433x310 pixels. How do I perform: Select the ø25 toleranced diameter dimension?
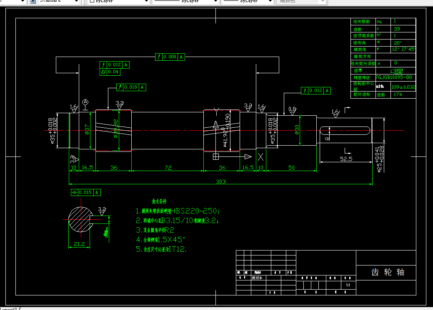click(x=379, y=159)
